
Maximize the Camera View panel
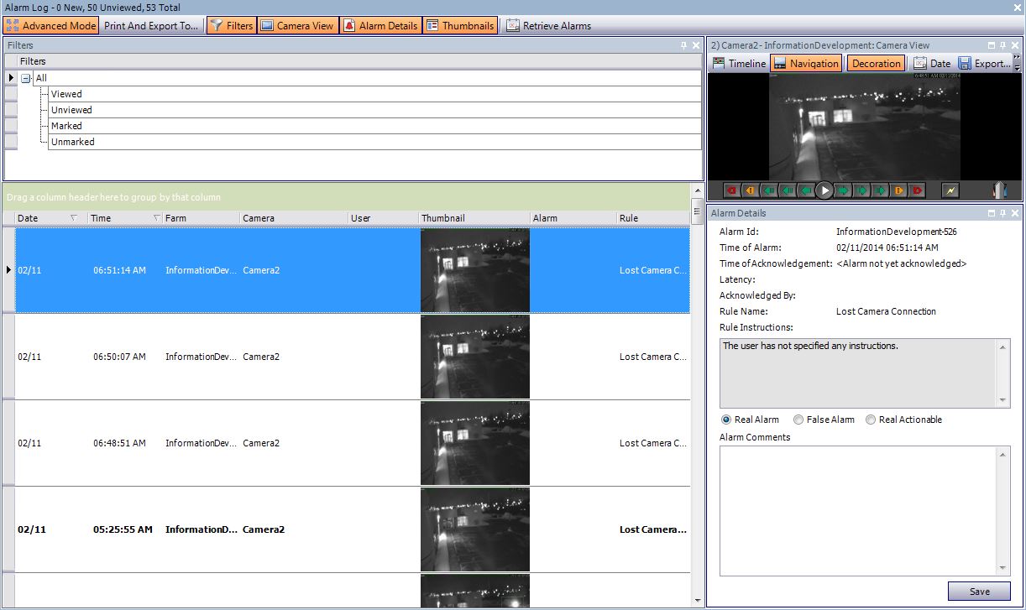click(x=991, y=45)
